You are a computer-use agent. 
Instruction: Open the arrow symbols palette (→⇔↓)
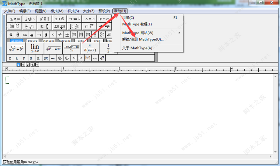[x=75, y=19]
